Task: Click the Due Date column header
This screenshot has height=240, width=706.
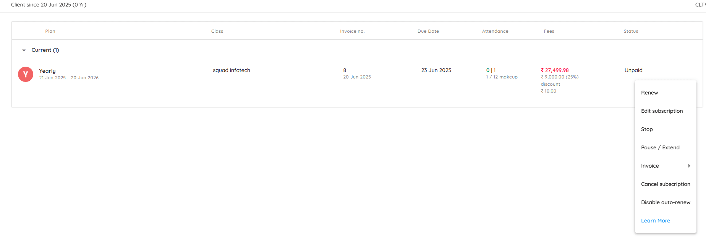Action: point(428,31)
